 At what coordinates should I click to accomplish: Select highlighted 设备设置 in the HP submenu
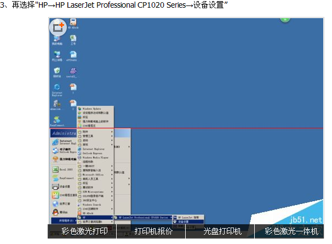[188, 222]
